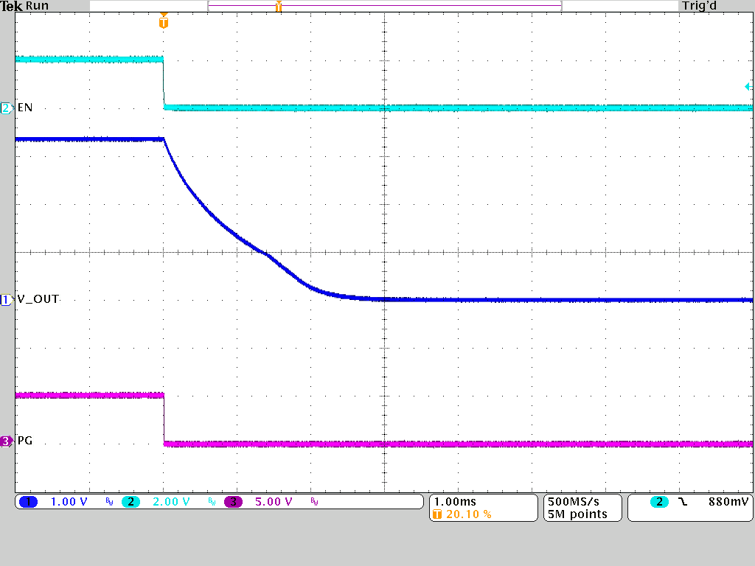Click the 20.10% trigger position slider readout

tap(461, 513)
